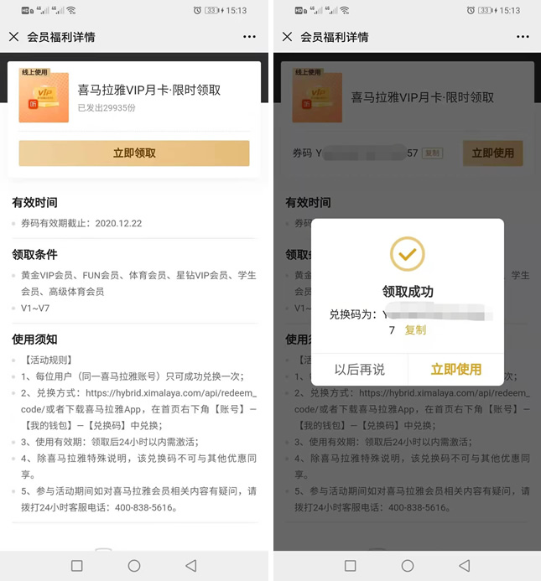541x581 pixels.
Task: Tap the 线上使用 tag on left phone
Action: [x=34, y=72]
